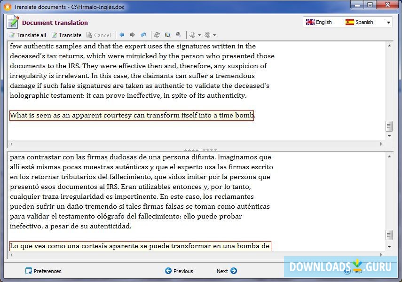Select the Spanish language flag
Viewport: 402px width, 282px height.
[349, 22]
